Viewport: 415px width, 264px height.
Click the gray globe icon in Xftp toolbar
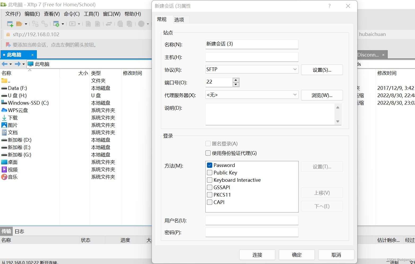pyautogui.click(x=141, y=24)
